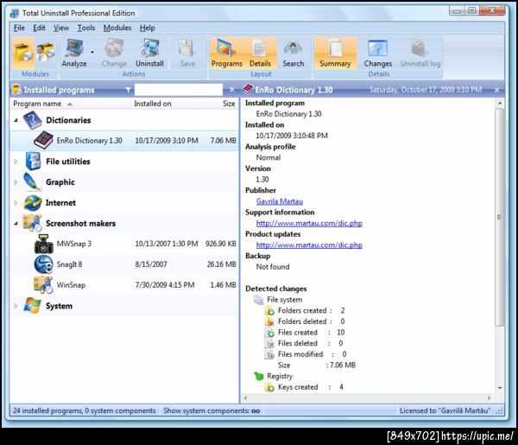Click the green Registry icon
The height and width of the screenshot is (445, 518).
click(259, 376)
